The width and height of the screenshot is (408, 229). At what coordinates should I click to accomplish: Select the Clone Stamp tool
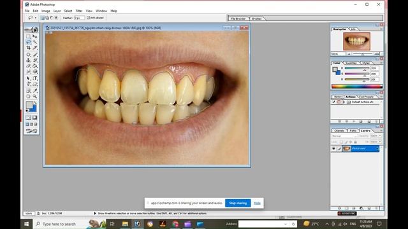pyautogui.click(x=28, y=60)
